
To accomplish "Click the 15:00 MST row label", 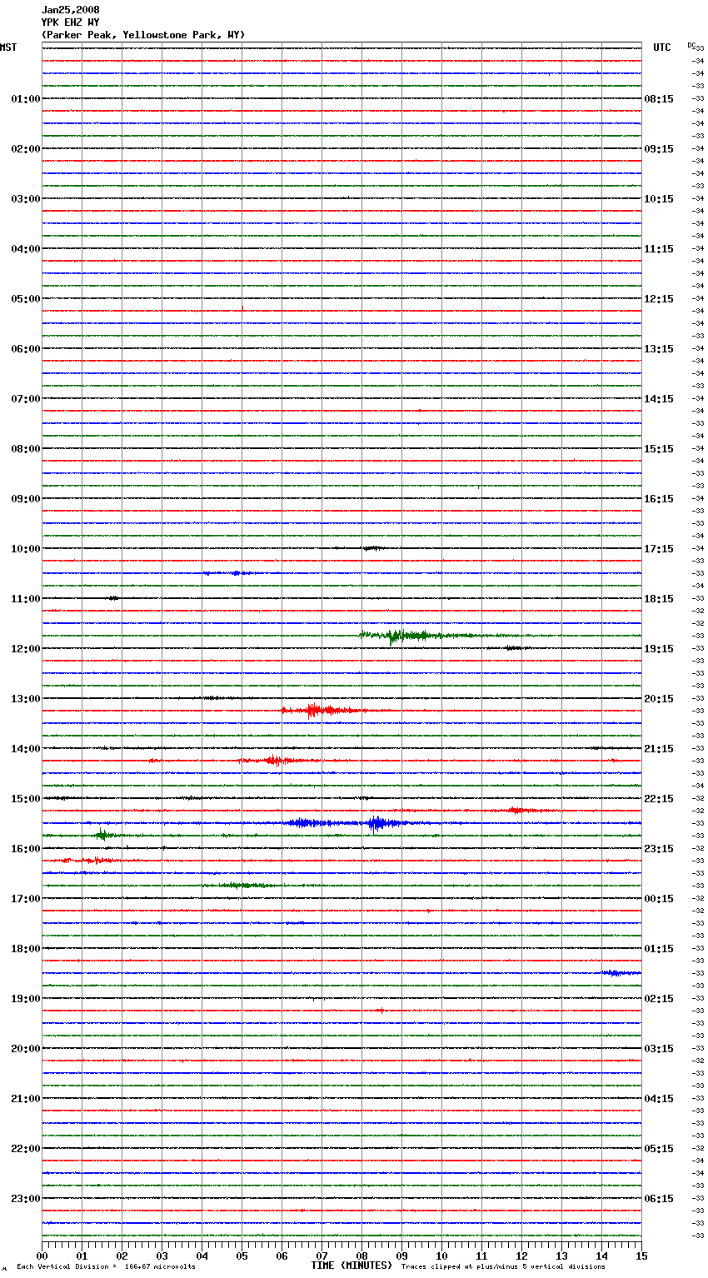I will [25, 799].
